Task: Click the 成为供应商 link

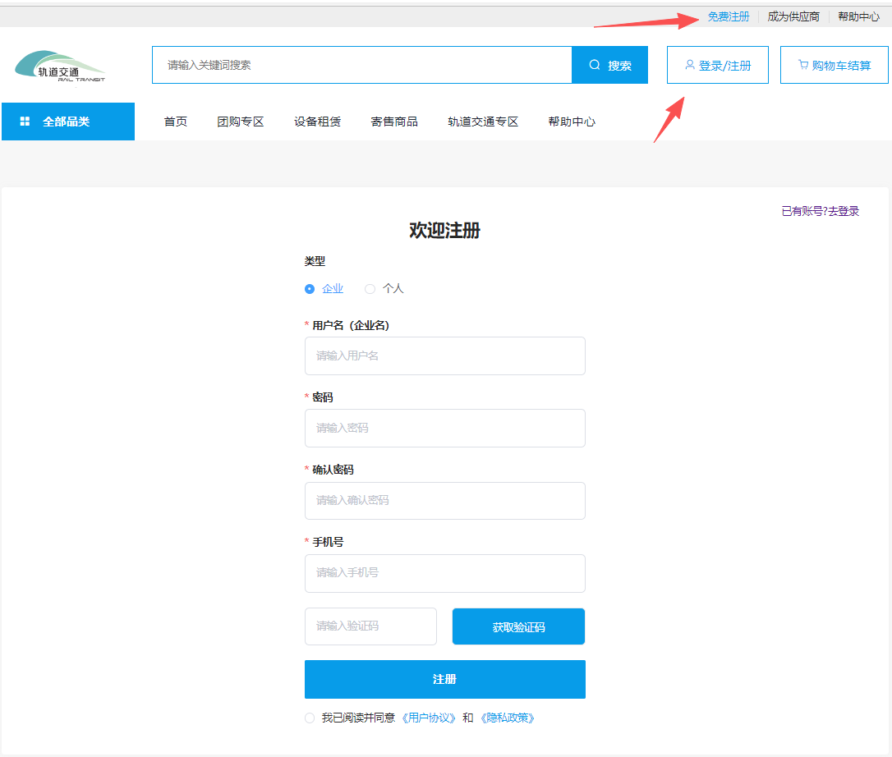Action: (793, 16)
